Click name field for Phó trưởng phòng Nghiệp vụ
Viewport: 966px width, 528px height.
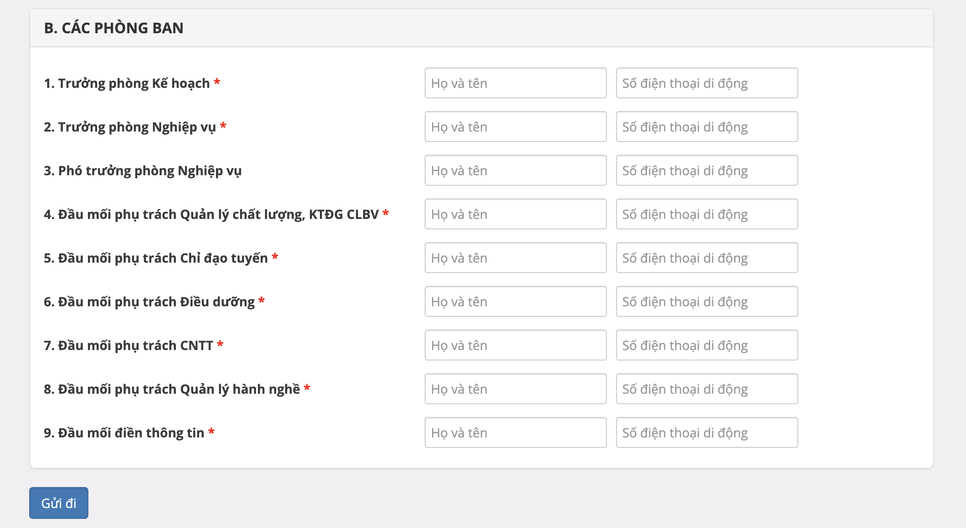coord(515,170)
